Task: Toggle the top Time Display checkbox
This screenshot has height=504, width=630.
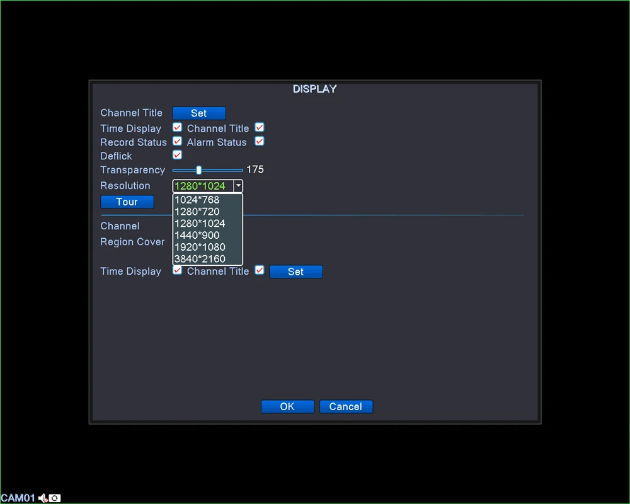Action: [x=177, y=127]
